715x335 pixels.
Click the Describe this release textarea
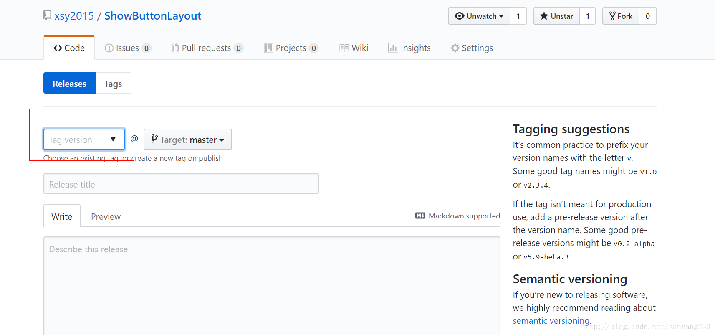pyautogui.click(x=272, y=286)
